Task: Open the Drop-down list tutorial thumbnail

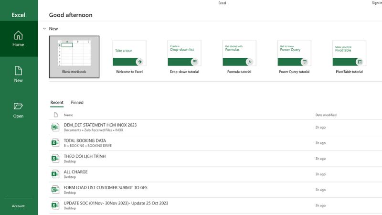Action: click(184, 53)
